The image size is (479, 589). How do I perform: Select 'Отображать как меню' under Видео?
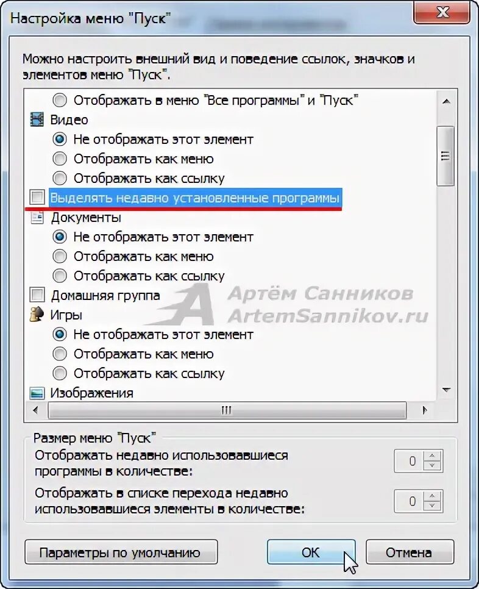click(60, 159)
